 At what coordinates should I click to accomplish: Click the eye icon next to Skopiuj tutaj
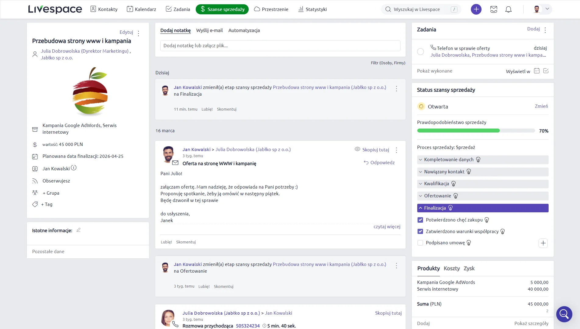357,150
